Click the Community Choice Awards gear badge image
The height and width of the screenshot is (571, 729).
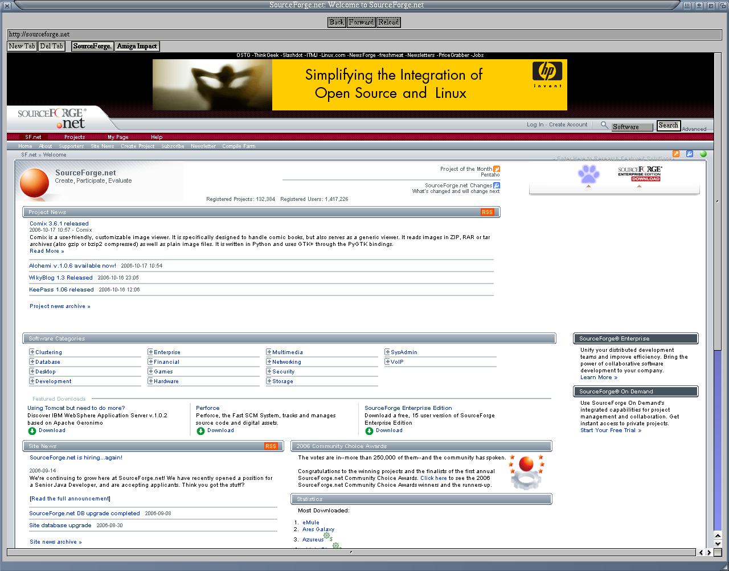[527, 472]
